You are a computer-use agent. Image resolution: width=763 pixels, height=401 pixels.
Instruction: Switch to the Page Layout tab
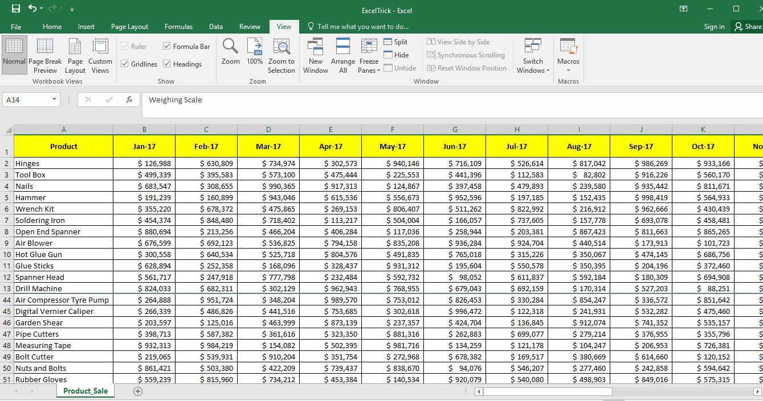pyautogui.click(x=129, y=27)
